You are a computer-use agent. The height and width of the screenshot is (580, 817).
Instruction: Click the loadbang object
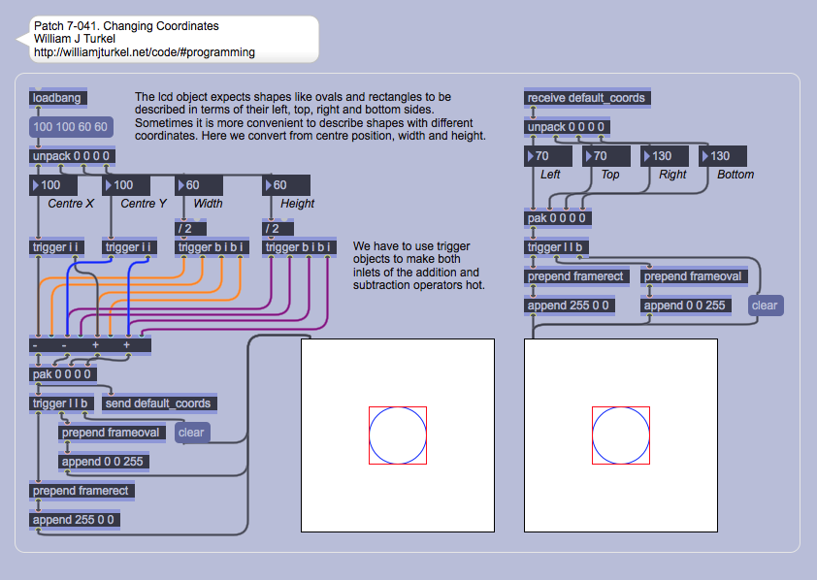[x=58, y=98]
